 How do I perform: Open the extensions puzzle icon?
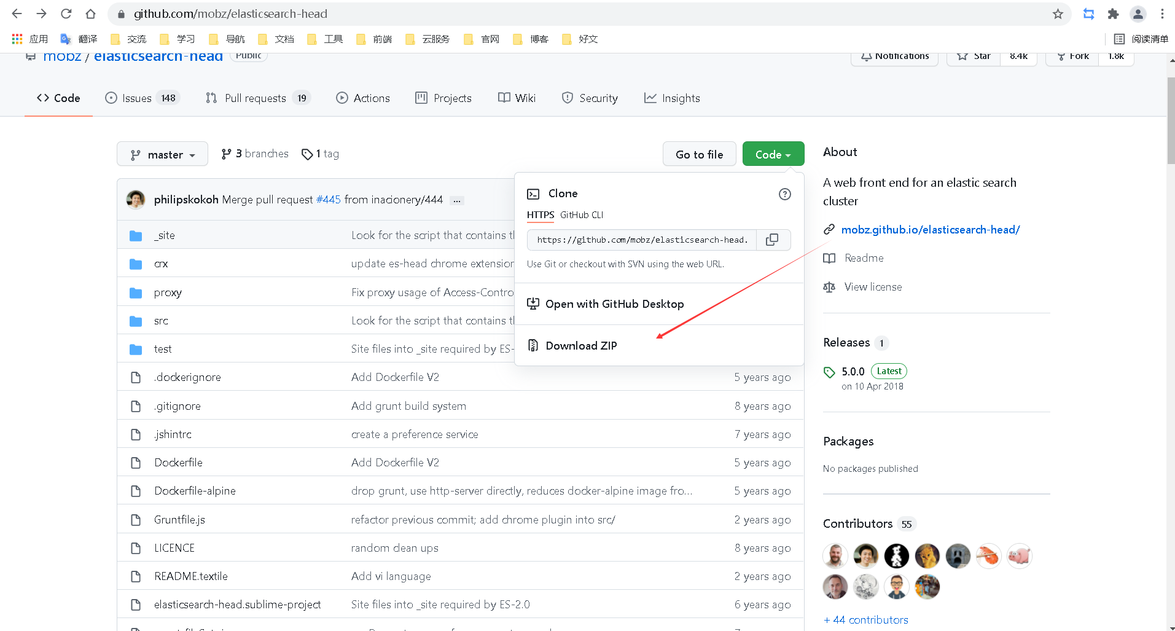[x=1113, y=14]
